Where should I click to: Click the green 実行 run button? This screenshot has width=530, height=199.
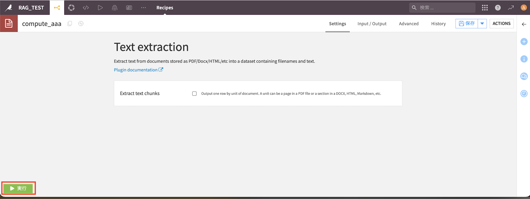(18, 188)
